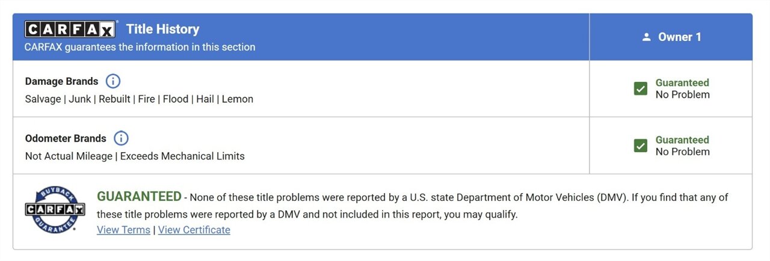Click the Odometer Brands label
Image resolution: width=770 pixels, height=261 pixels.
[66, 138]
